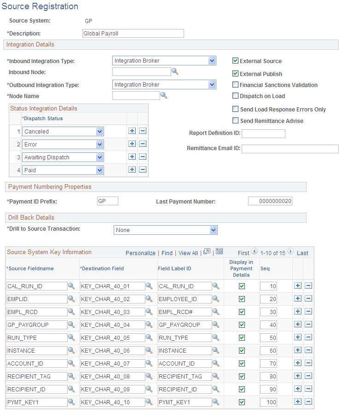Click the next-page arrow beside Last
This screenshot has height=413, width=342.
pos(290,252)
